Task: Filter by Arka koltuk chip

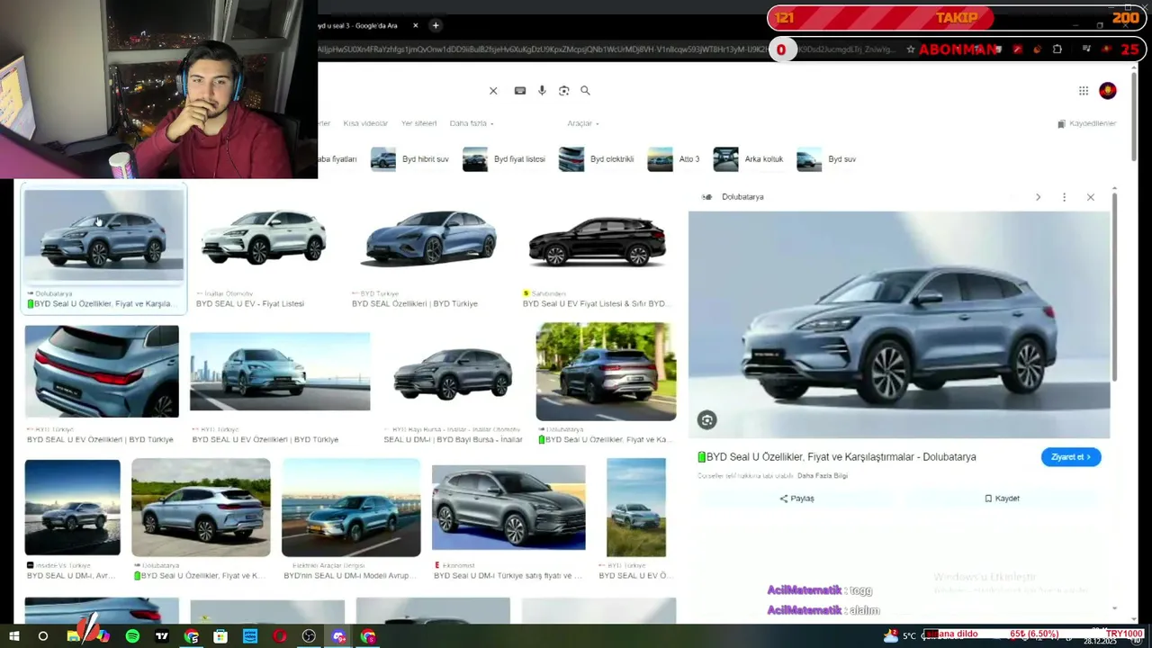Action: pyautogui.click(x=748, y=159)
